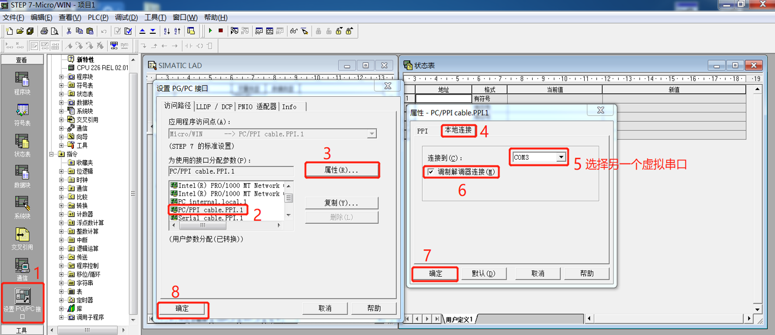Click the Cut scissors icon
Image resolution: width=775 pixels, height=335 pixels.
(x=69, y=31)
